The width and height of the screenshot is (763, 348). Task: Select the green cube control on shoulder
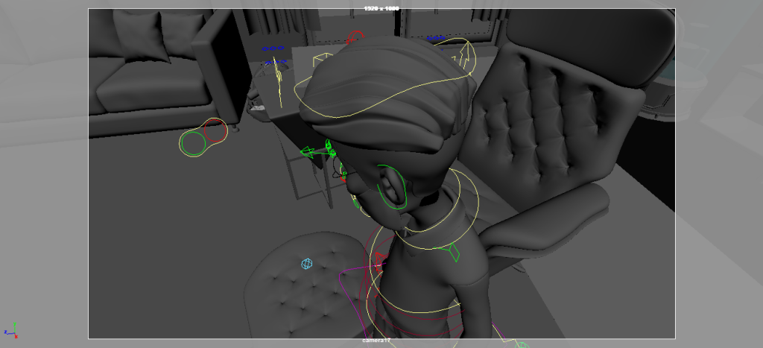(452, 251)
